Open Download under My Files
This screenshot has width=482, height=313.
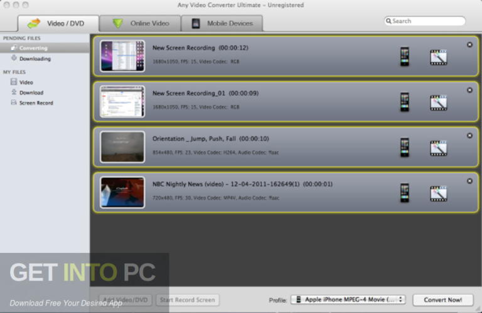coord(31,93)
